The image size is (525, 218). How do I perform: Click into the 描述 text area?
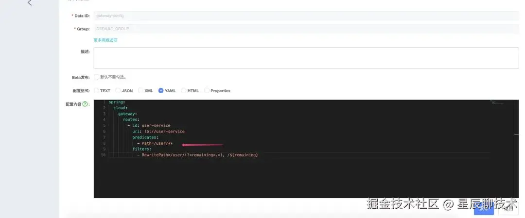point(306,58)
